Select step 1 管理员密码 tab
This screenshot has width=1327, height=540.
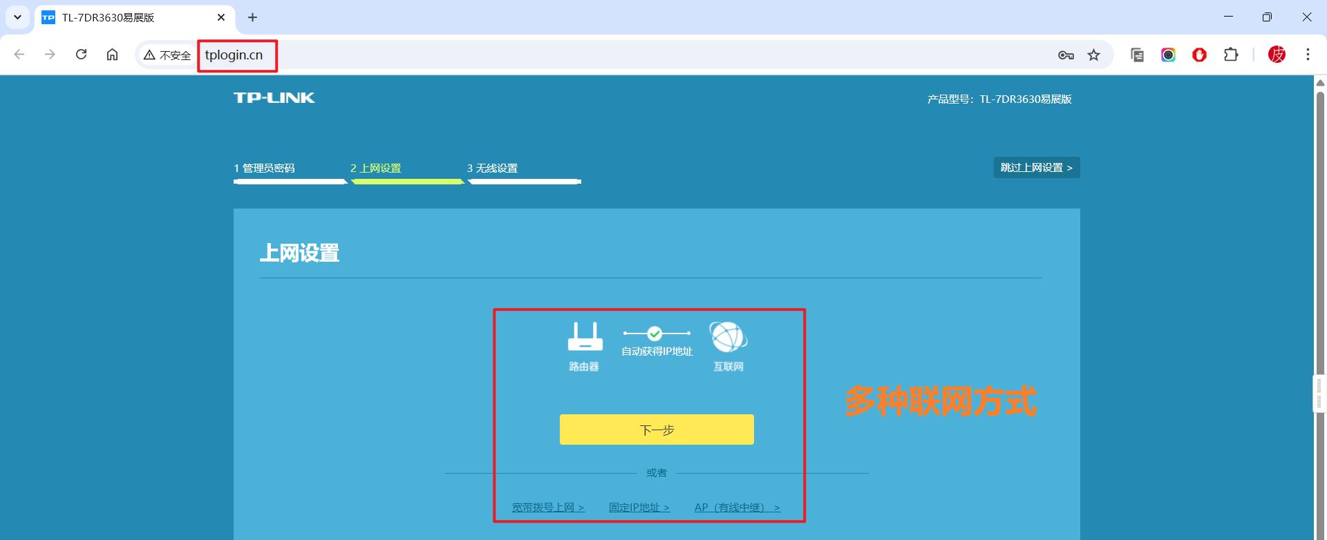pos(265,168)
